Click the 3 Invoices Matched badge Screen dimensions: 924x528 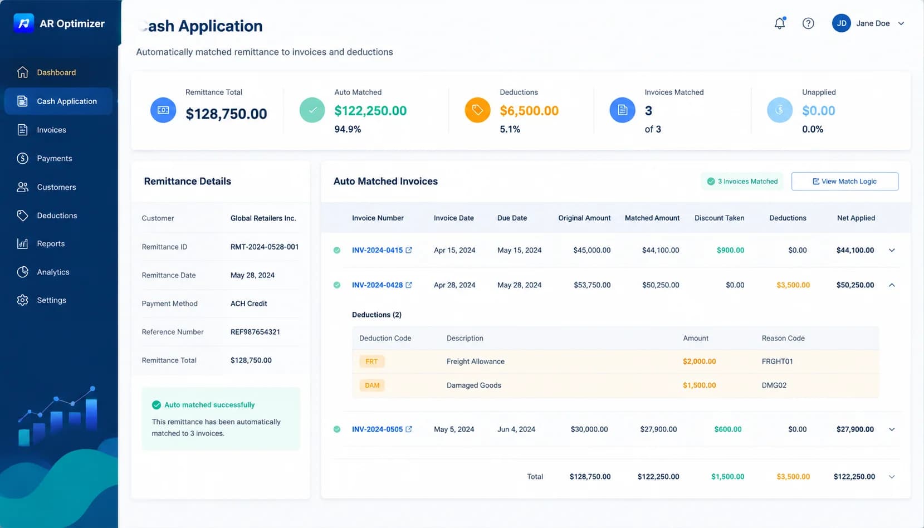pyautogui.click(x=742, y=182)
